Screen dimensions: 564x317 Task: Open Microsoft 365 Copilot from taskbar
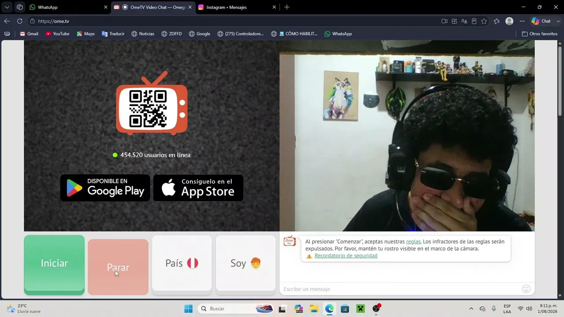click(x=298, y=309)
